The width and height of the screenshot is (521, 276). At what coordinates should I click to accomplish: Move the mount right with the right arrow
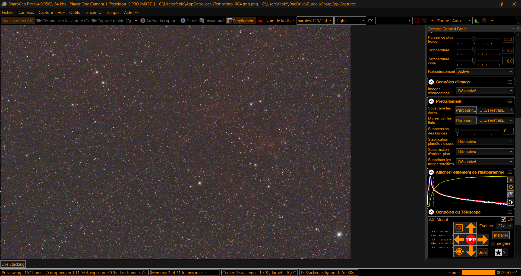tap(482, 240)
